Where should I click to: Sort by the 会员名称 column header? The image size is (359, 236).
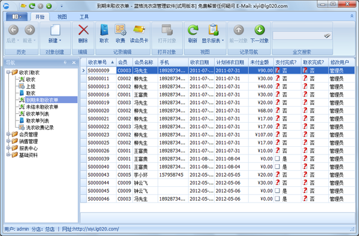(145, 62)
